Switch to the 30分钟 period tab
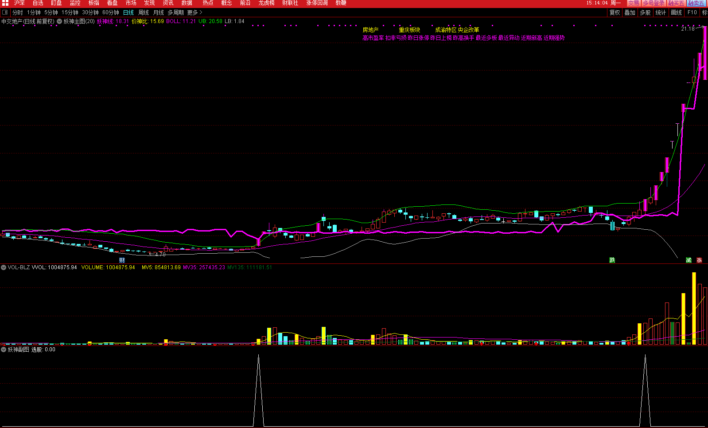 (90, 12)
